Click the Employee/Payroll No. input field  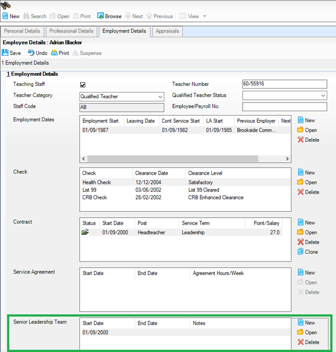point(284,107)
